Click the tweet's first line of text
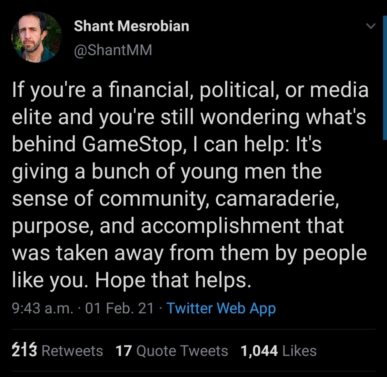This screenshot has width=387, height=377. point(190,90)
